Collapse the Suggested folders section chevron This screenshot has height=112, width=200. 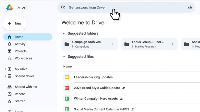[64, 33]
